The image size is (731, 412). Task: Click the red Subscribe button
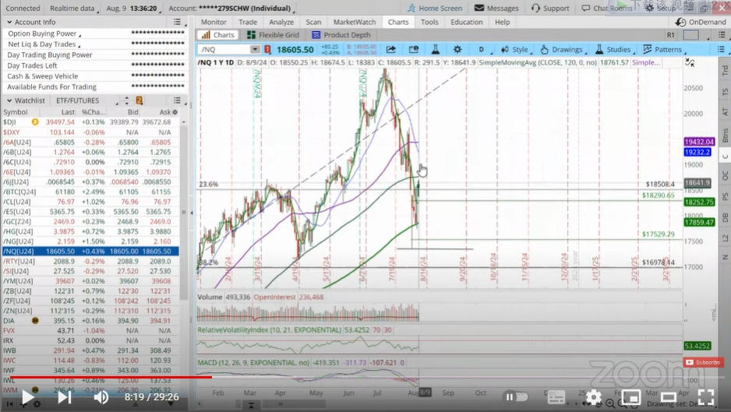(704, 362)
